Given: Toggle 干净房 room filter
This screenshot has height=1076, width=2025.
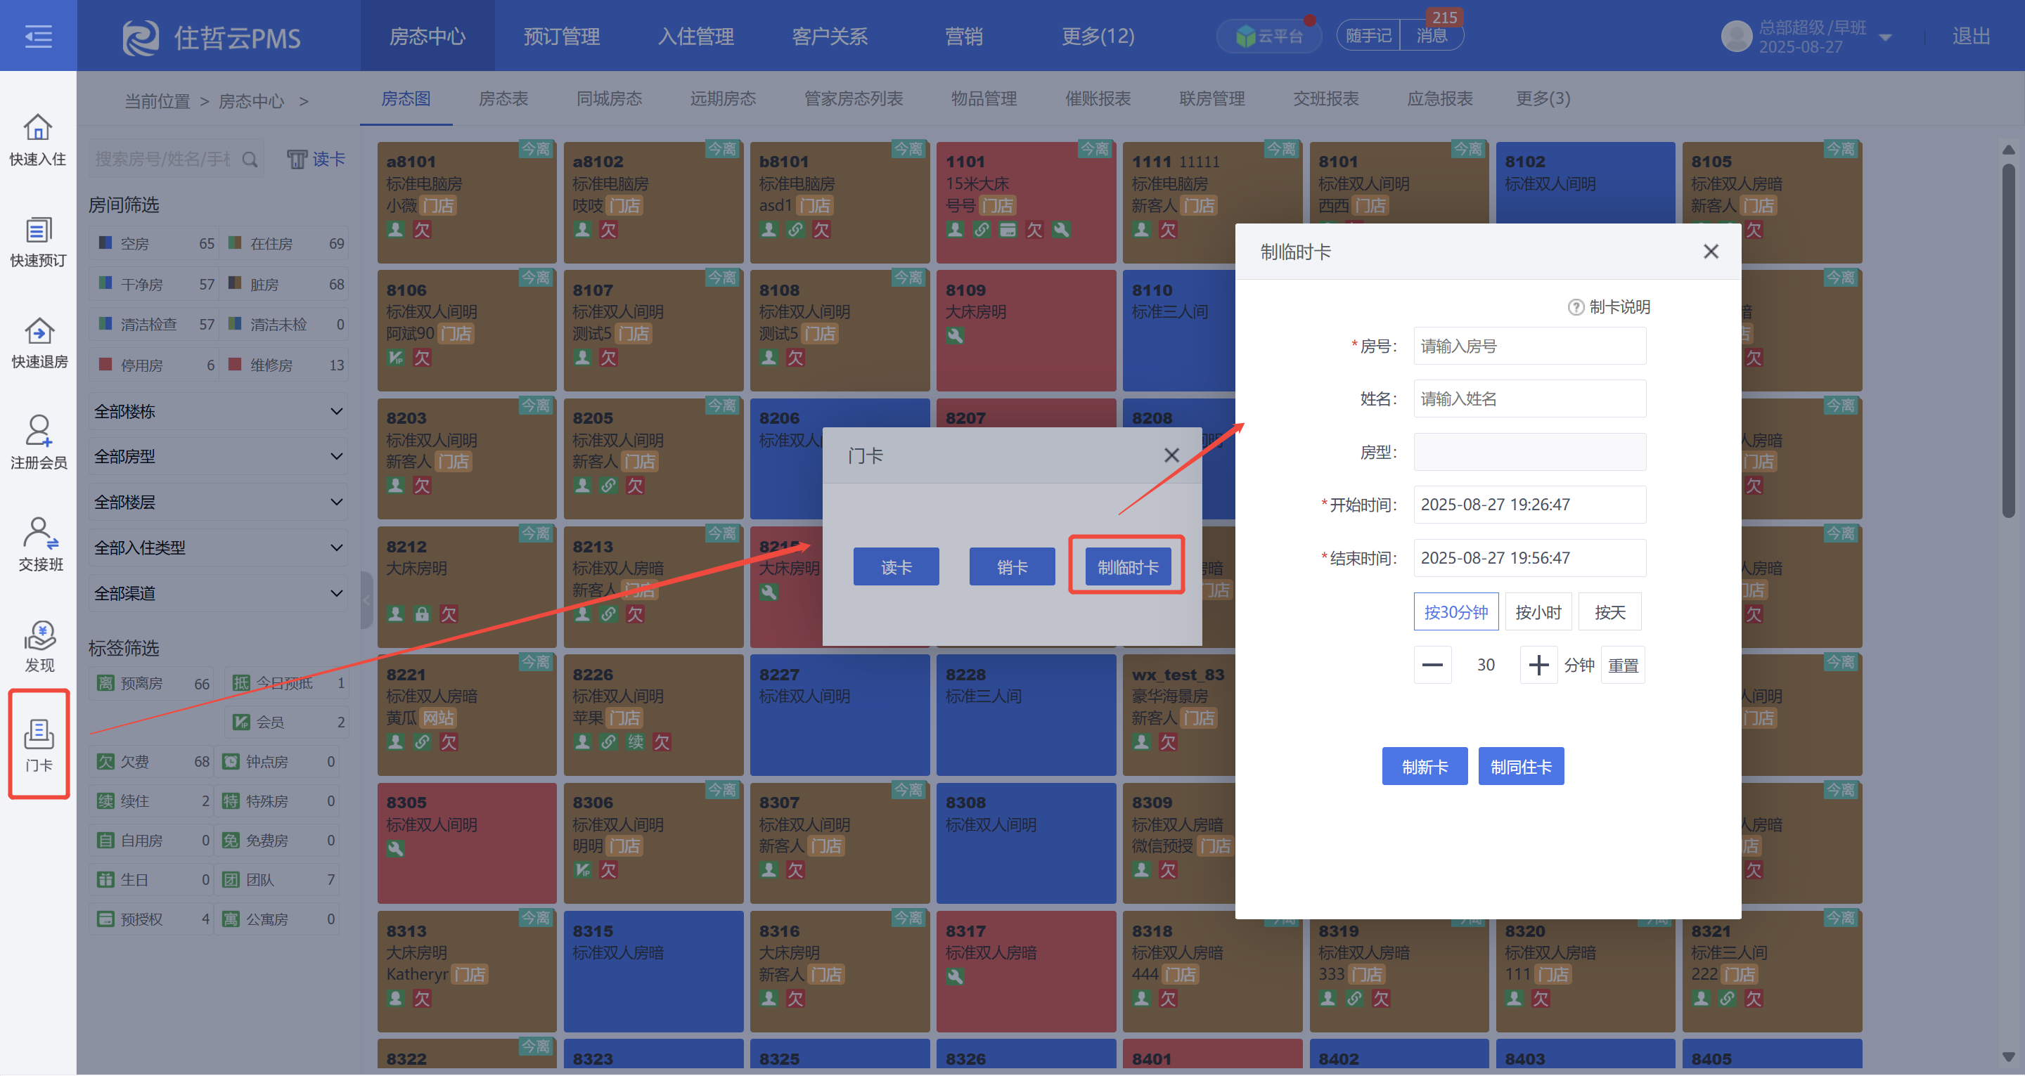Looking at the screenshot, I should tap(155, 284).
